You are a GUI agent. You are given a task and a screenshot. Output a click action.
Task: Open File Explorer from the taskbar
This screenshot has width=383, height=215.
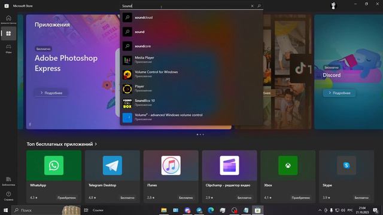pos(163,210)
